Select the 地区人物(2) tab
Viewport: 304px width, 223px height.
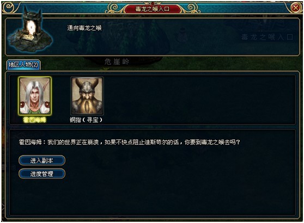pyautogui.click(x=23, y=65)
